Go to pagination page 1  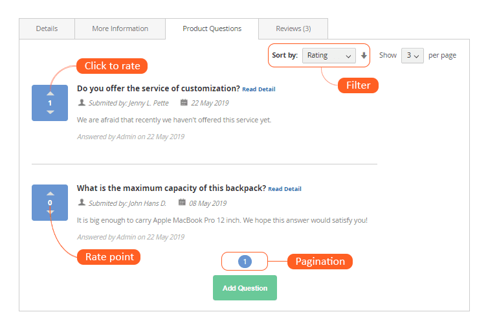click(245, 262)
